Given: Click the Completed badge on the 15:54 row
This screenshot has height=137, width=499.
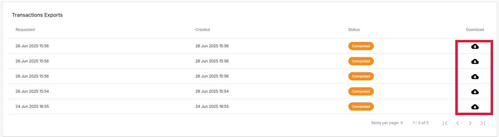Looking at the screenshot, I should tap(361, 91).
